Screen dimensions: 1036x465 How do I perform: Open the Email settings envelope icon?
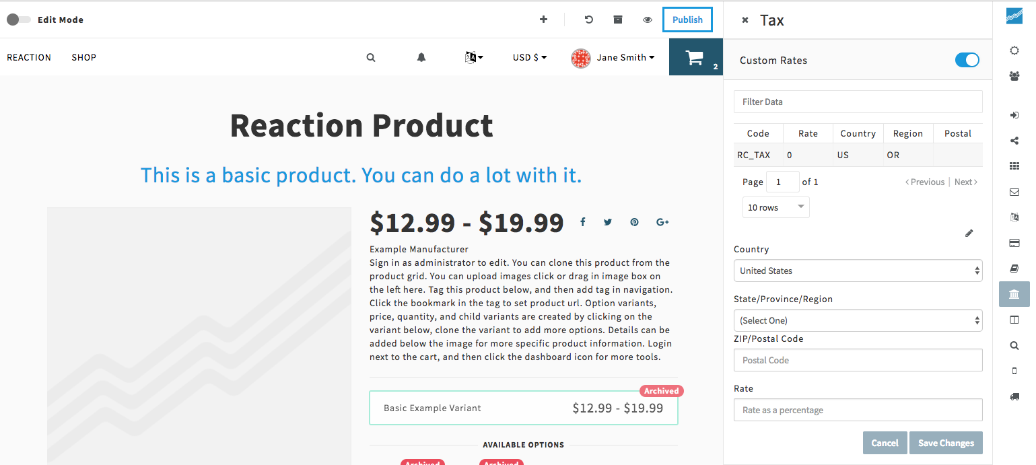pos(1014,192)
